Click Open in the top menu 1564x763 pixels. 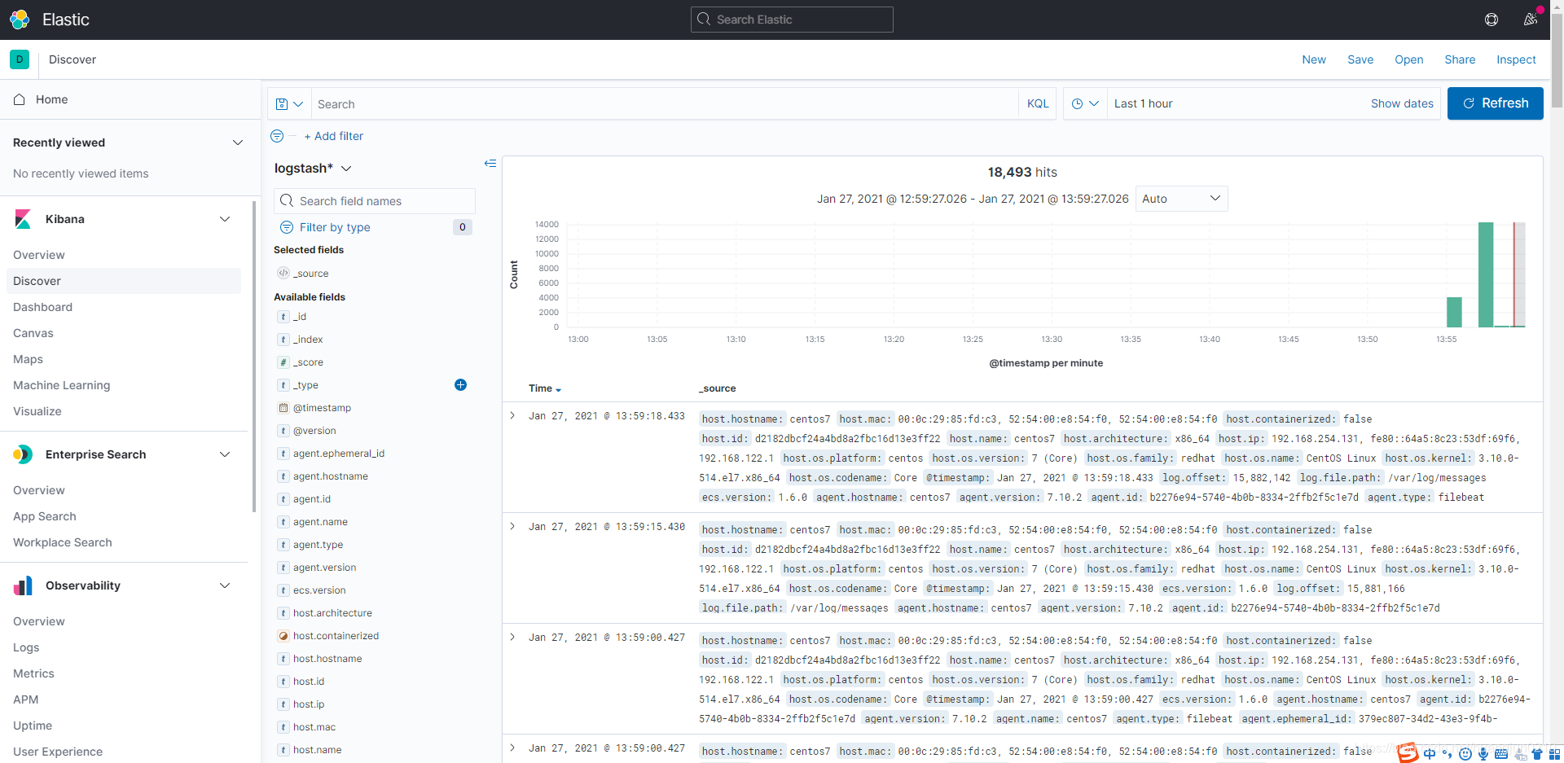pos(1409,59)
